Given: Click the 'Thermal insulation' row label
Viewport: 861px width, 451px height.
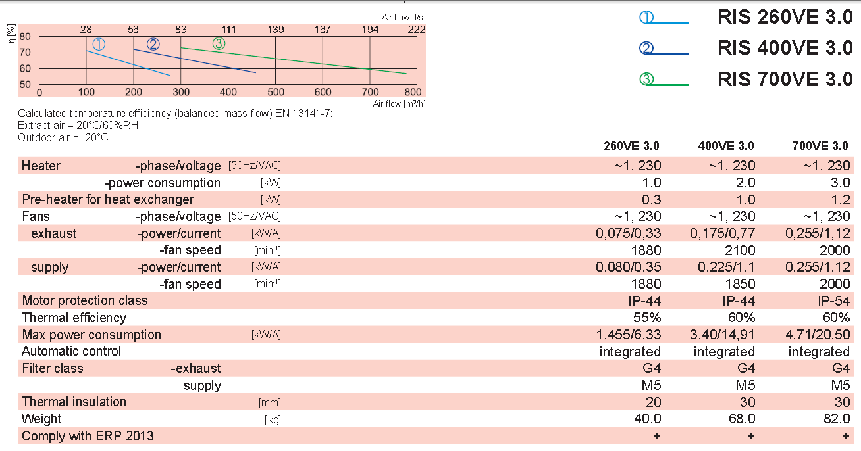Looking at the screenshot, I should (x=74, y=402).
